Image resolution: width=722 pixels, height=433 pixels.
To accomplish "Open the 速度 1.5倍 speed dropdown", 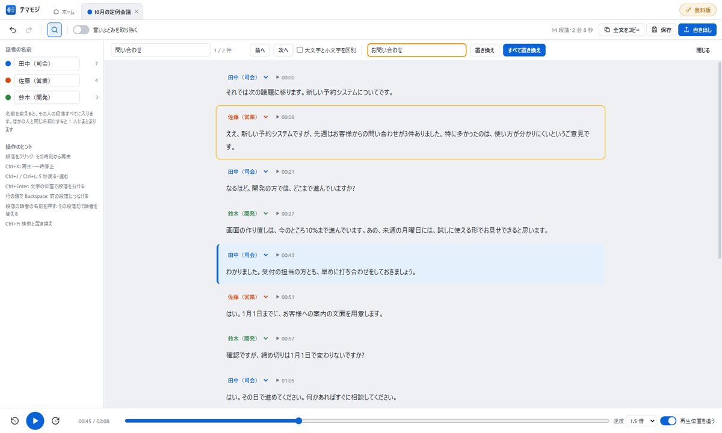I will [x=641, y=421].
